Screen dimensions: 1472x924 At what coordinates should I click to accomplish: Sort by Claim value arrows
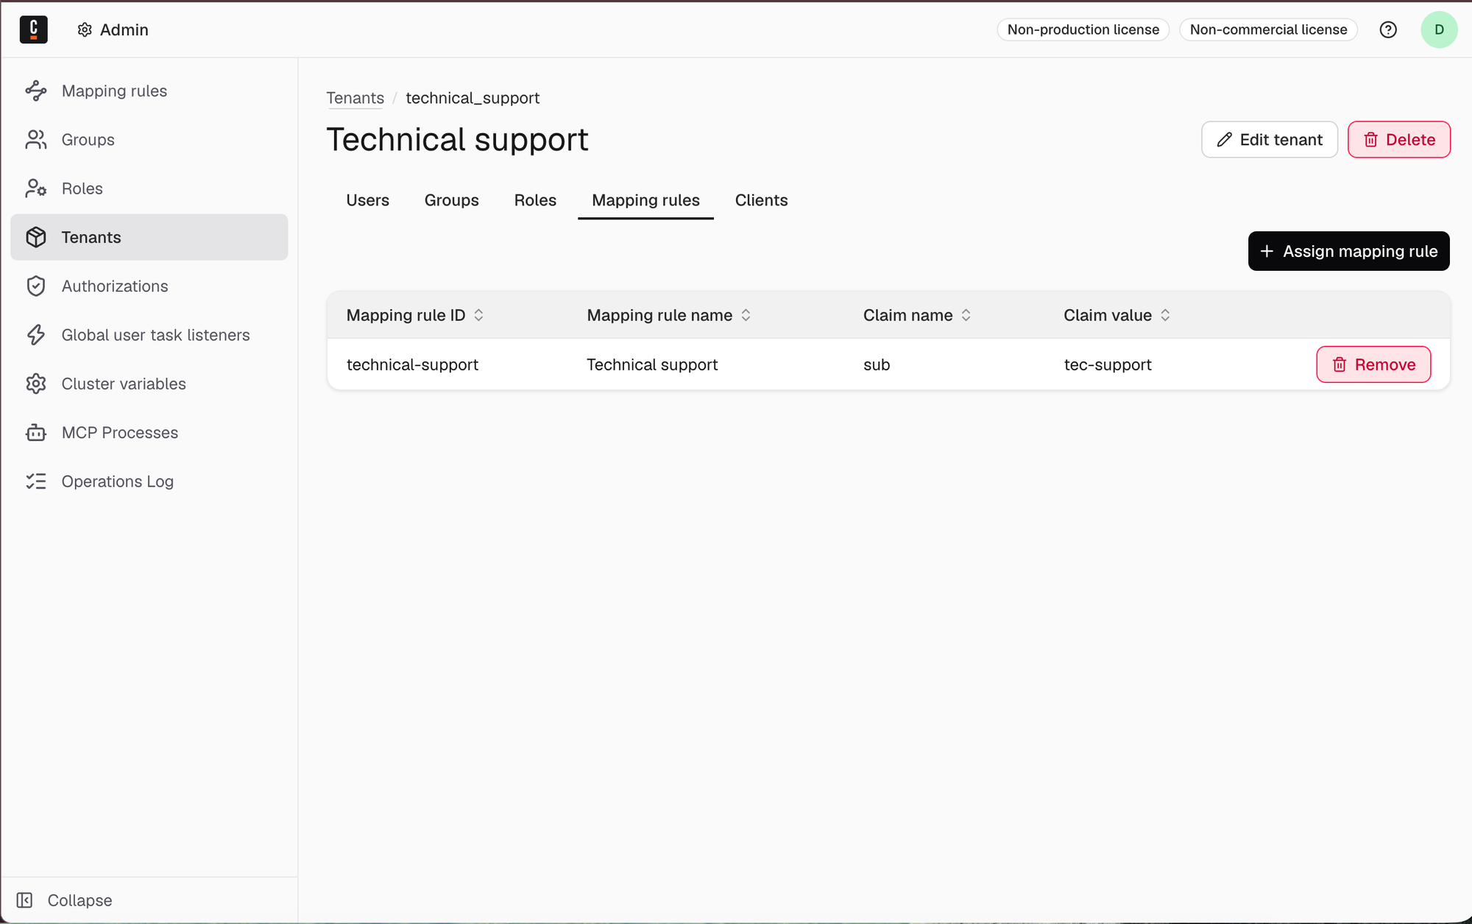tap(1165, 315)
